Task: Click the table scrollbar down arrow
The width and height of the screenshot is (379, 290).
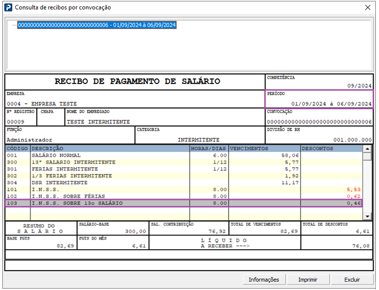Action: [367, 216]
